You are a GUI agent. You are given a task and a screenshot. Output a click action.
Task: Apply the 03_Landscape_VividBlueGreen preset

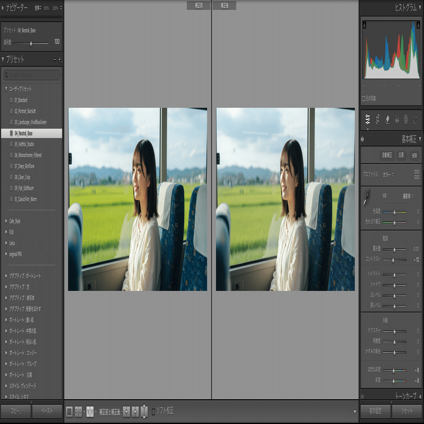(32, 122)
